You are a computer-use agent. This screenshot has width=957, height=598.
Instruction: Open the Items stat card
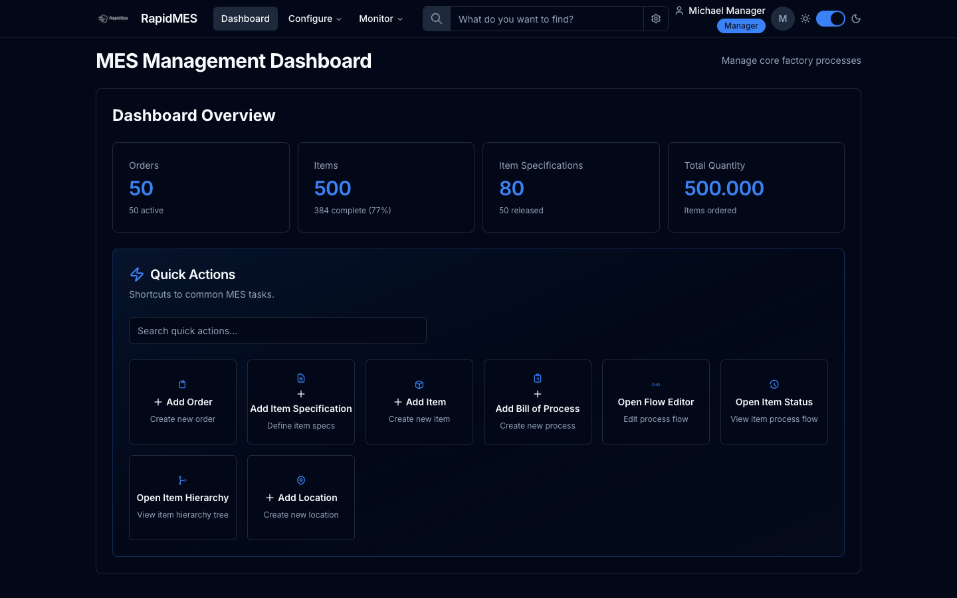[386, 187]
